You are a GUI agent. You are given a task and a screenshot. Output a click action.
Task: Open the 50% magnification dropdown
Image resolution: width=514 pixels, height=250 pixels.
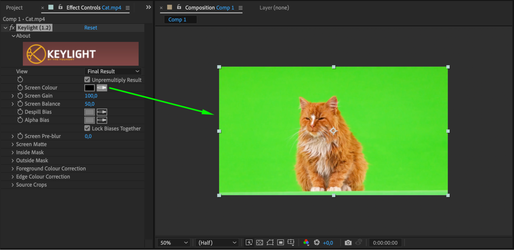coord(174,243)
